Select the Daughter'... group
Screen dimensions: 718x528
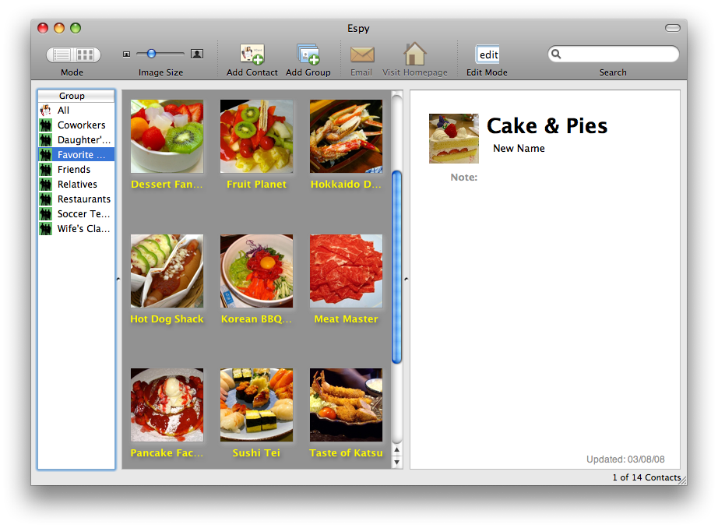76,139
